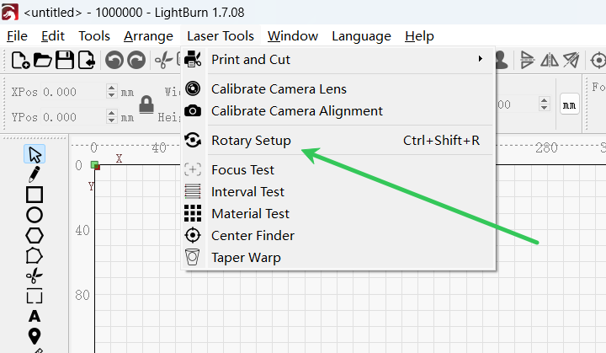Pick the Ellipse tool

coord(35,215)
